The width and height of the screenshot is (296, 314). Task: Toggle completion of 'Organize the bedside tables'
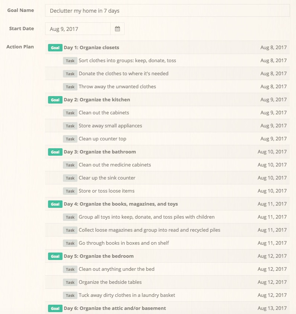[110, 282]
